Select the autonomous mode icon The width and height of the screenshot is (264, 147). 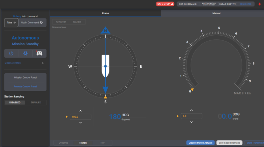pyautogui.click(x=25, y=53)
